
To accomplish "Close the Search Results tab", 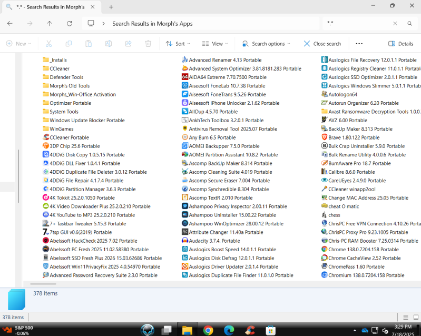I will 93,7.
